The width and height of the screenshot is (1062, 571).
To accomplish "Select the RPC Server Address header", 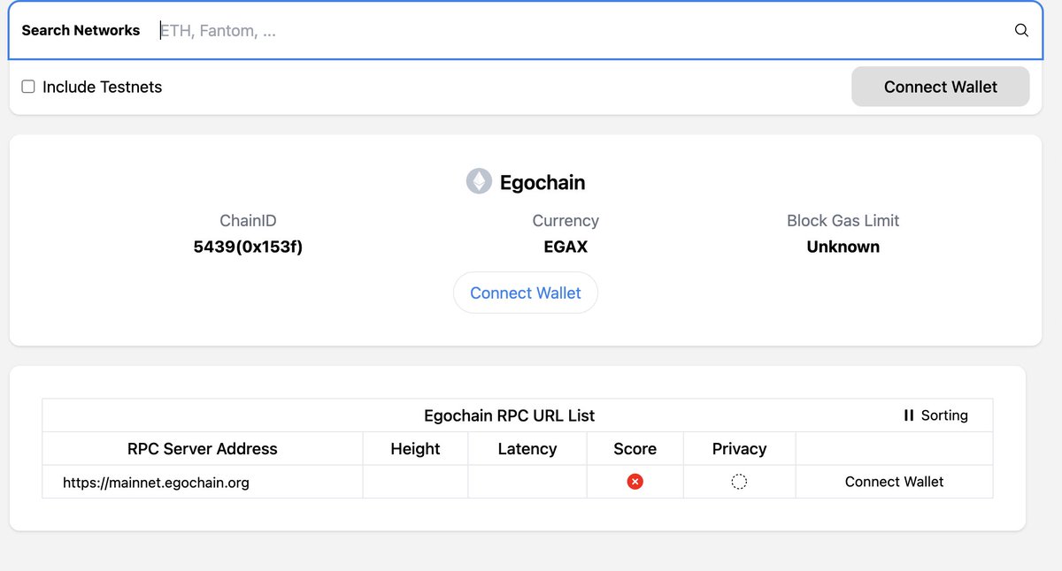I will coord(202,448).
